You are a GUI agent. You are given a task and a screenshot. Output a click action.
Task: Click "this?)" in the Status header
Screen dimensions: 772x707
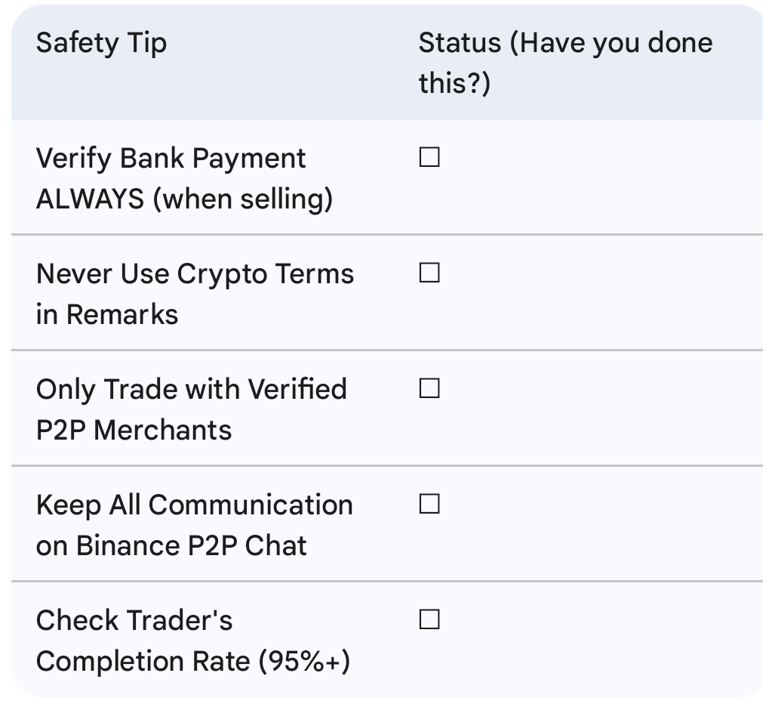[x=454, y=84]
